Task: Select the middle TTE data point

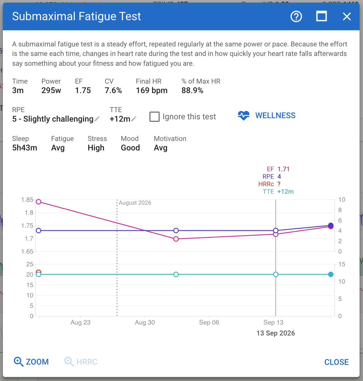Action: point(176,274)
